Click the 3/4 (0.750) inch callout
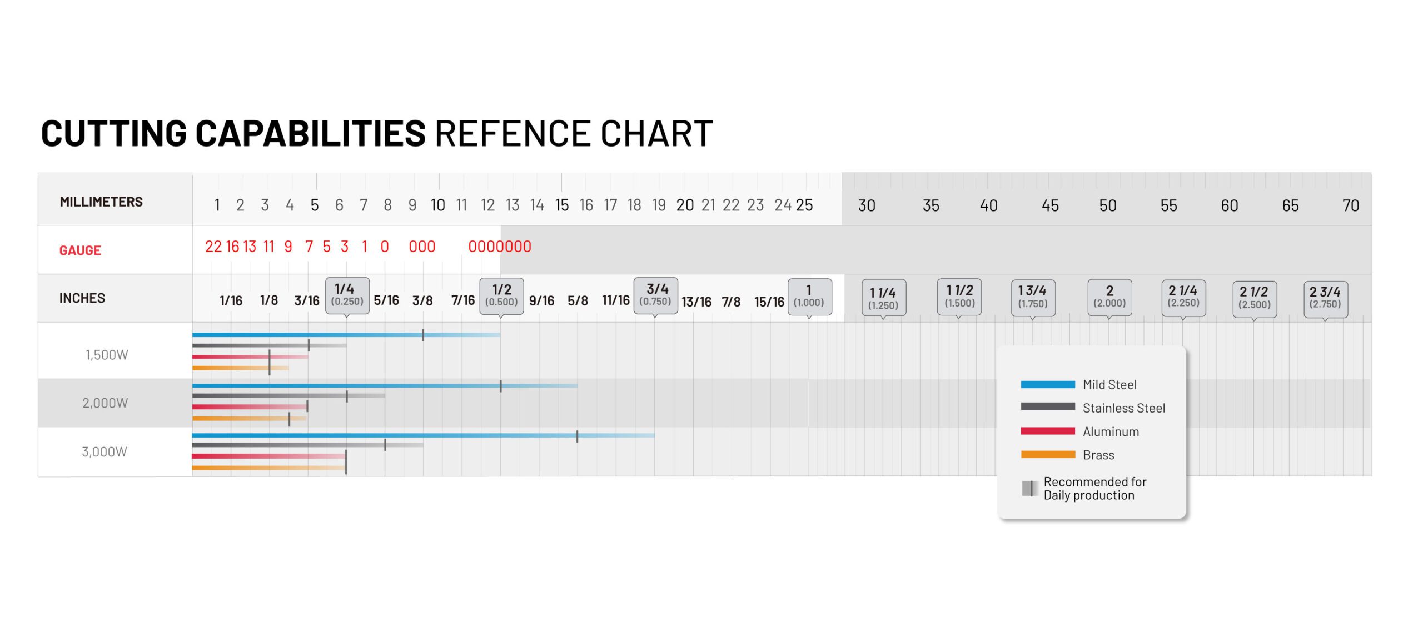 tap(656, 295)
